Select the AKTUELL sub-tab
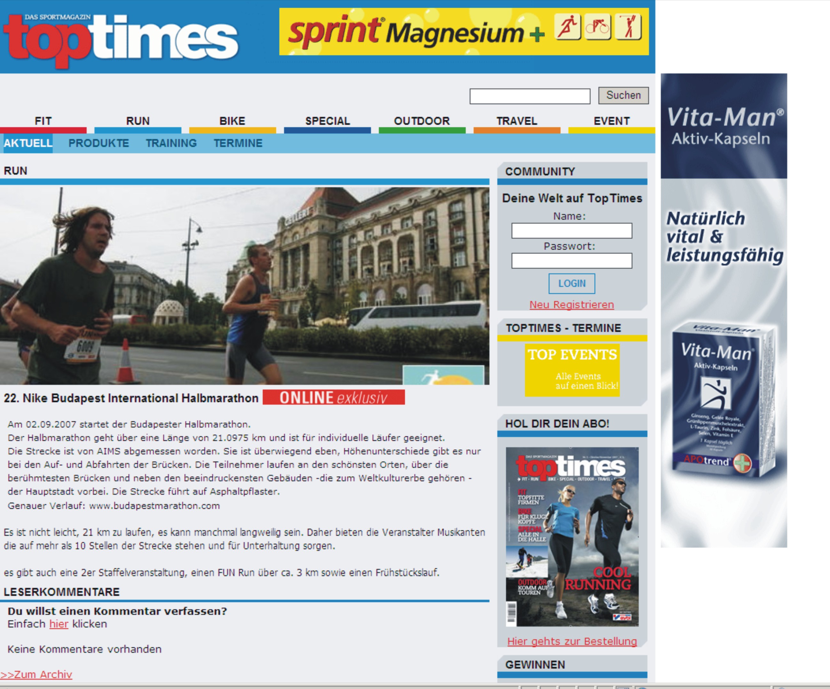The width and height of the screenshot is (830, 689). pyautogui.click(x=28, y=143)
